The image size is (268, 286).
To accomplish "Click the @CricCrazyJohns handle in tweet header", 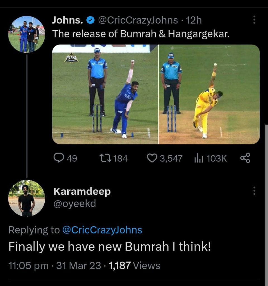I will click(138, 20).
